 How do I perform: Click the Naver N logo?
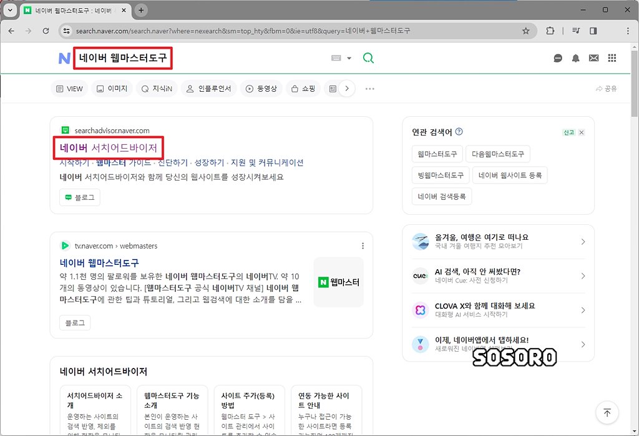pos(64,58)
